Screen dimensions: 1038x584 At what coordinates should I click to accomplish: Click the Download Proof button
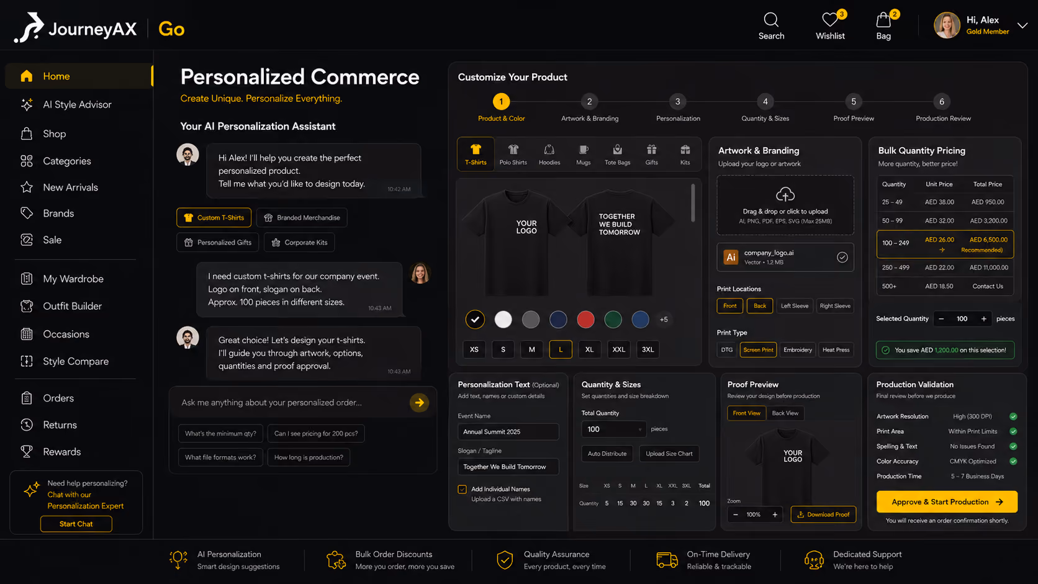(823, 514)
